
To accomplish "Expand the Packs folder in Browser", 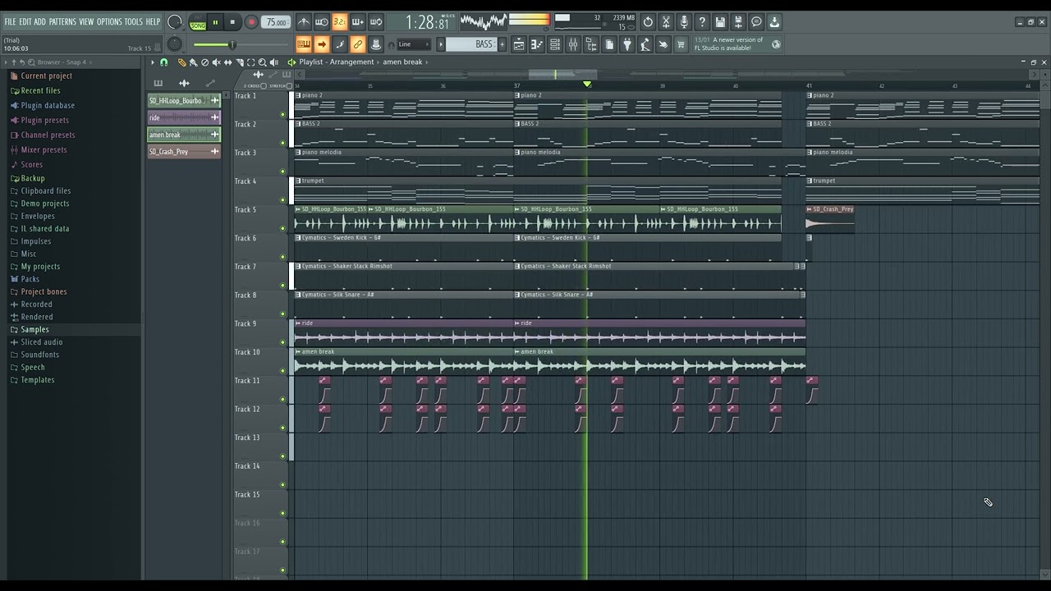I will click(x=30, y=279).
